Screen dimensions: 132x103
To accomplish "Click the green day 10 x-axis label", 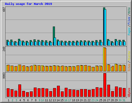I will (43, 100).
